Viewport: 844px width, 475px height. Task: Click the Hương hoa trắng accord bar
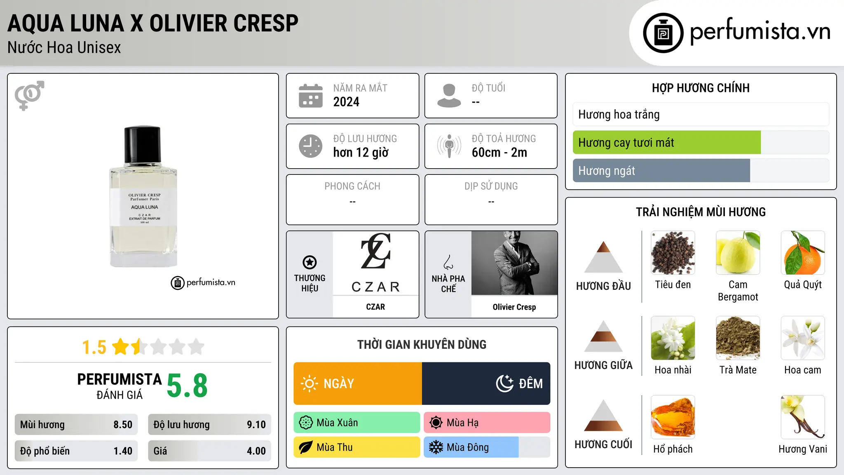coord(701,114)
